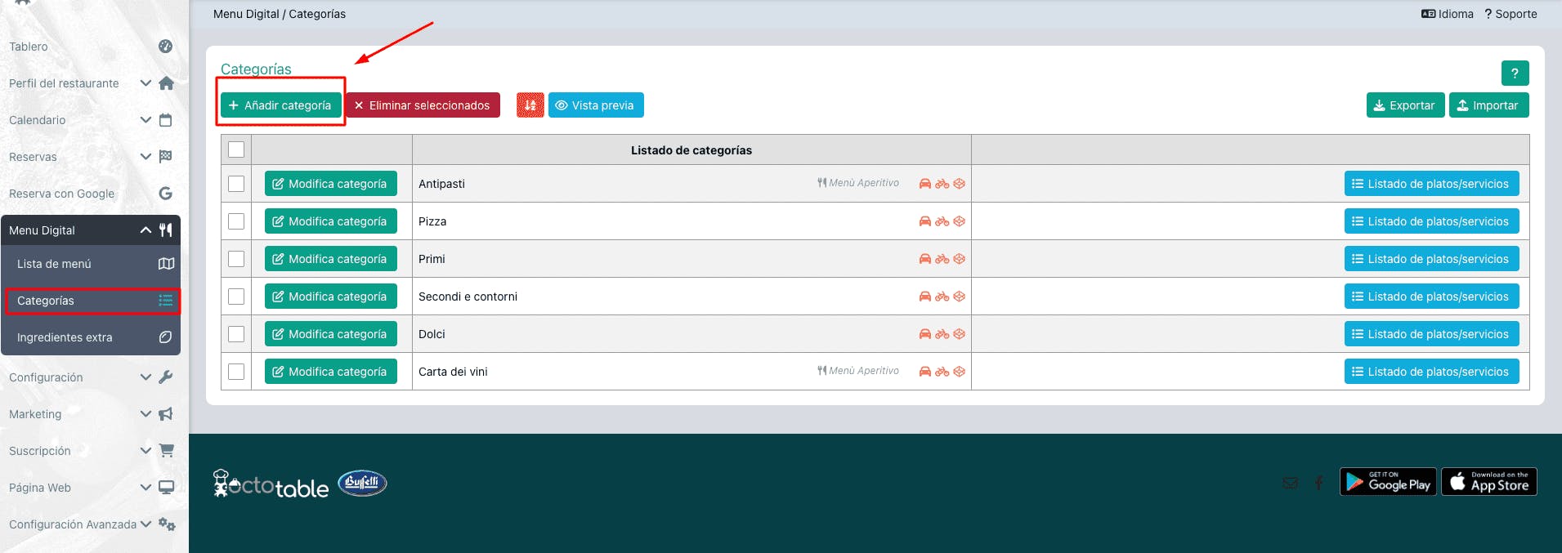Viewport: 1562px width, 553px height.
Task: Open Listado de platos/servicios for Dolci
Action: coord(1431,334)
